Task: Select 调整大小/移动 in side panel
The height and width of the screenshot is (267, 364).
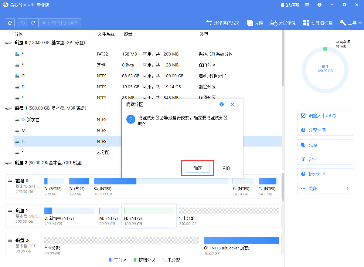Action: click(325, 116)
